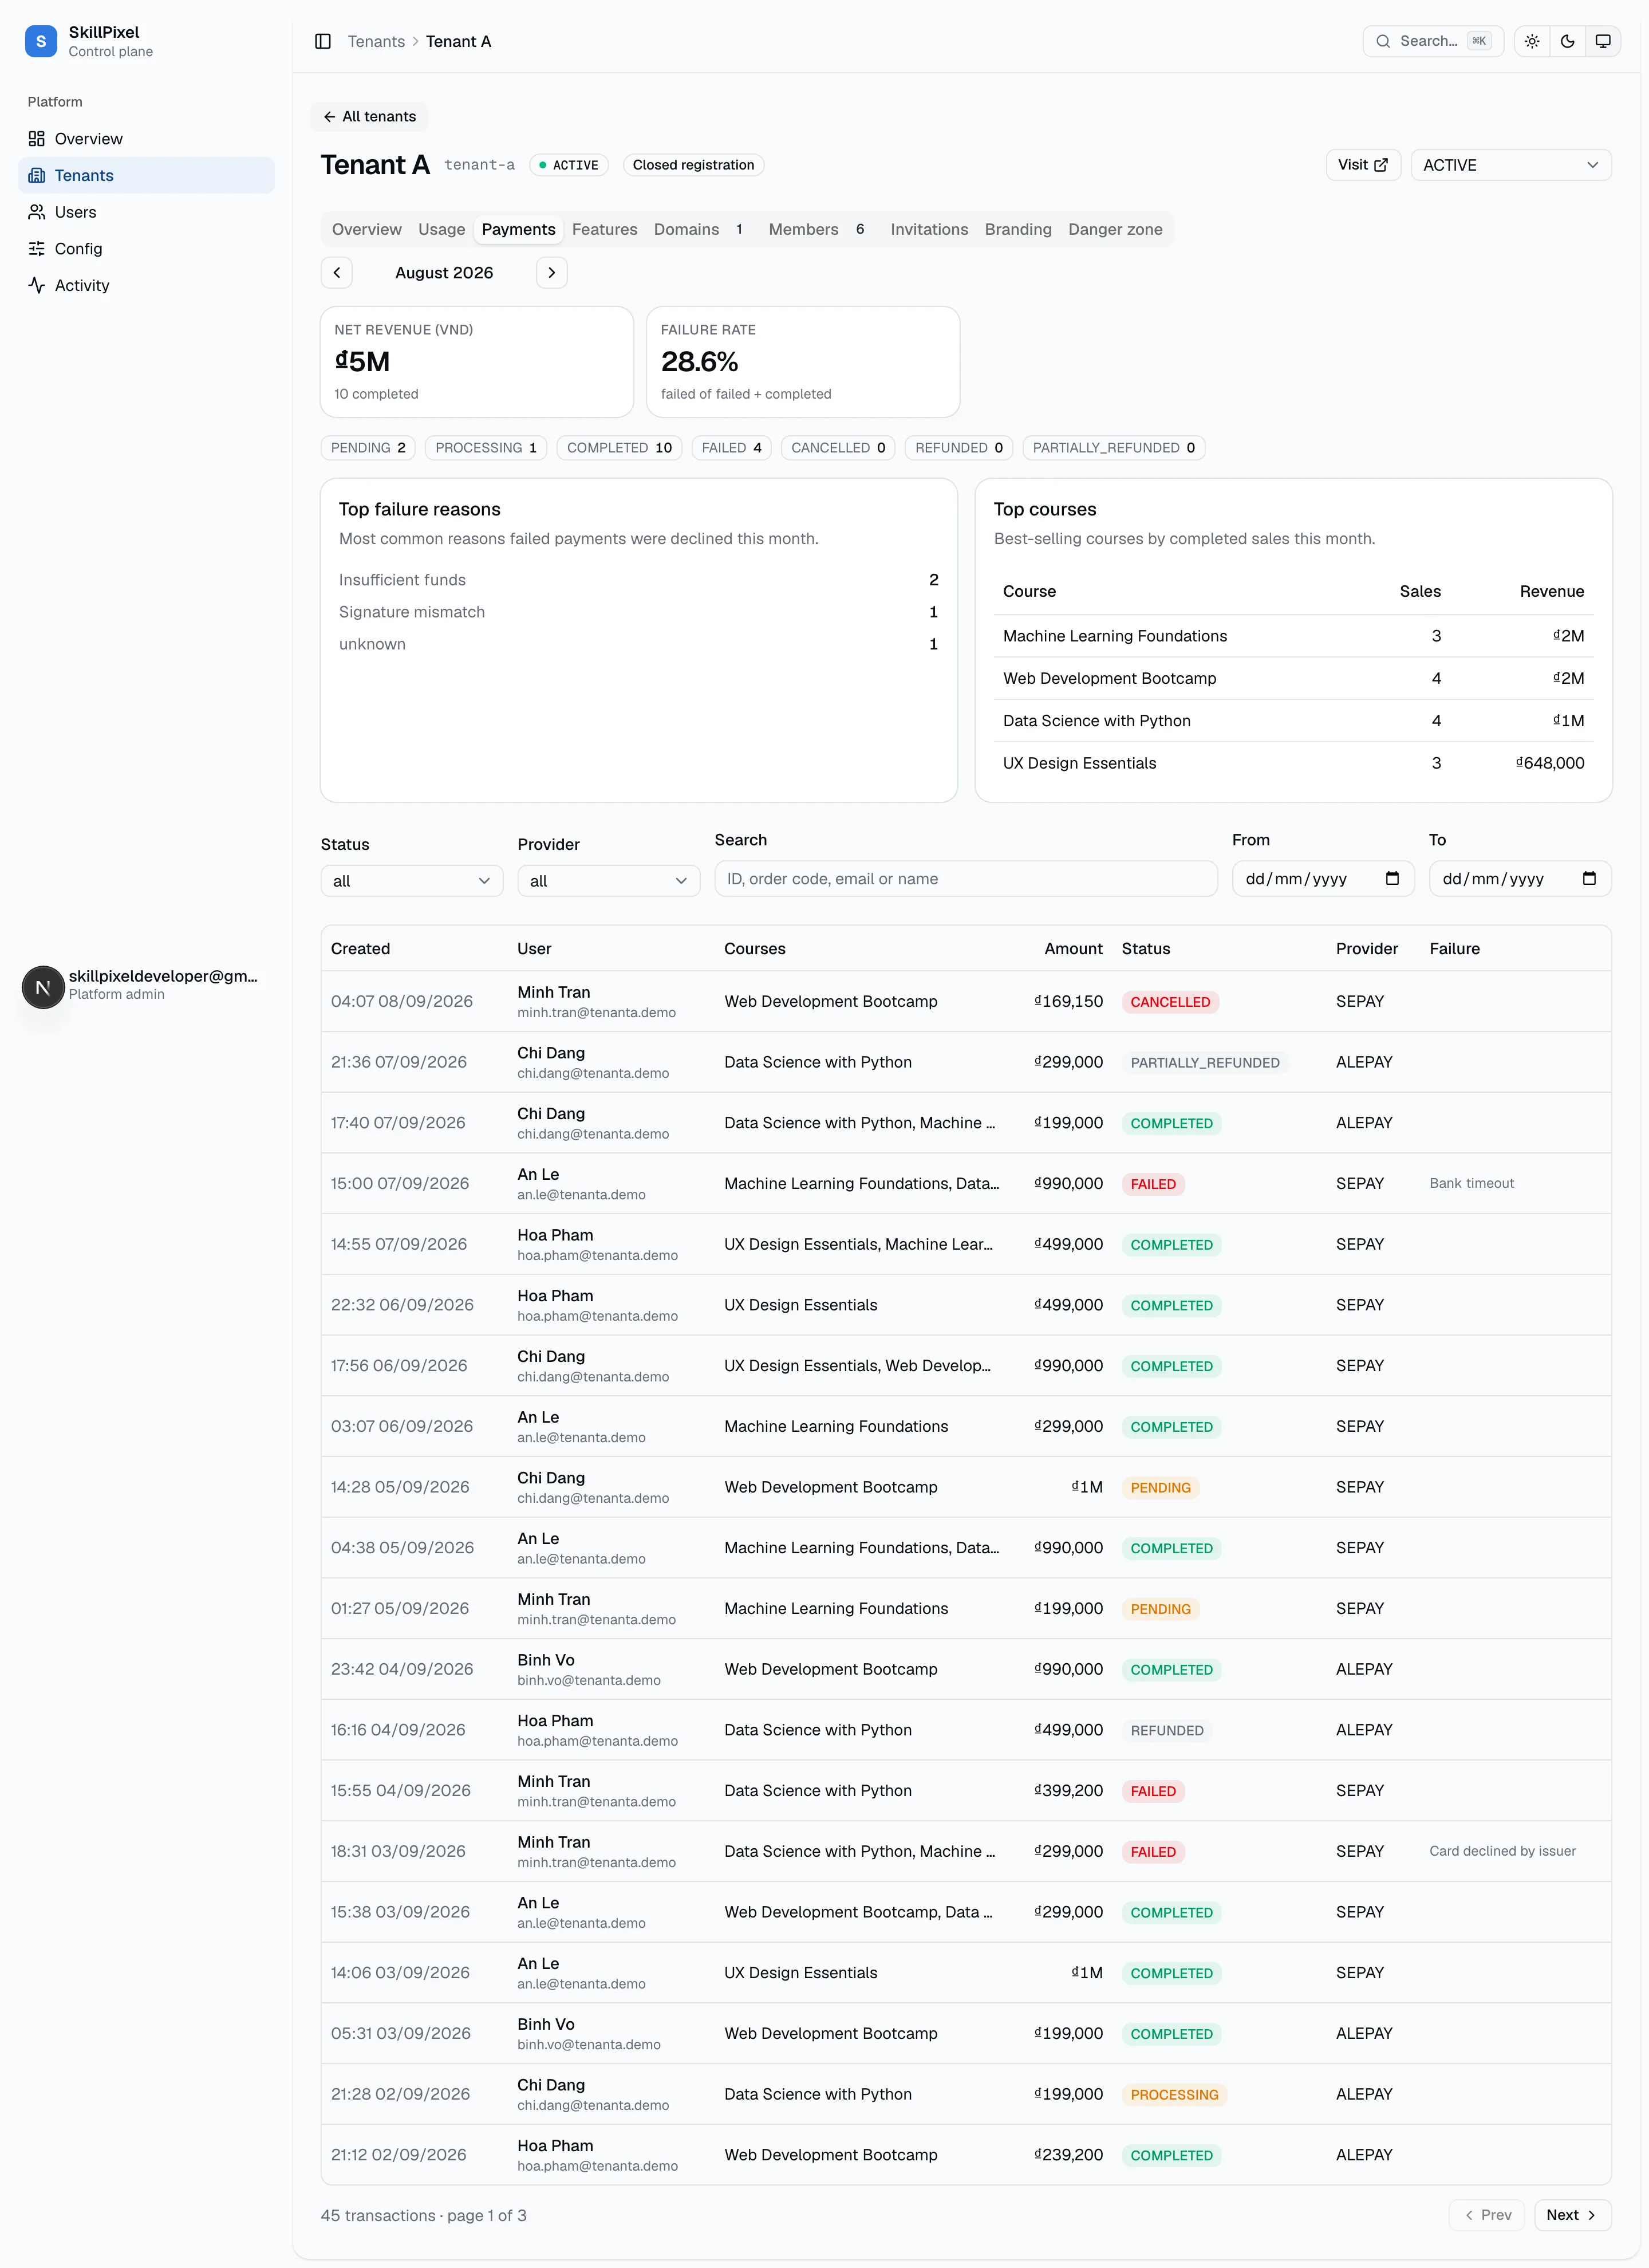Screen dimensions: 1649x2268
Task: Click the Bank timeout failure text
Action: (x=1471, y=1183)
